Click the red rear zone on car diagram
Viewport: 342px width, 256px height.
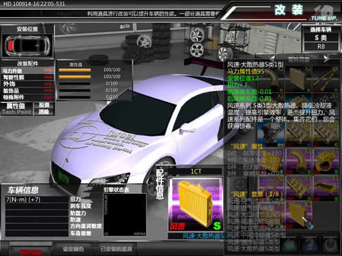[x=10, y=46]
